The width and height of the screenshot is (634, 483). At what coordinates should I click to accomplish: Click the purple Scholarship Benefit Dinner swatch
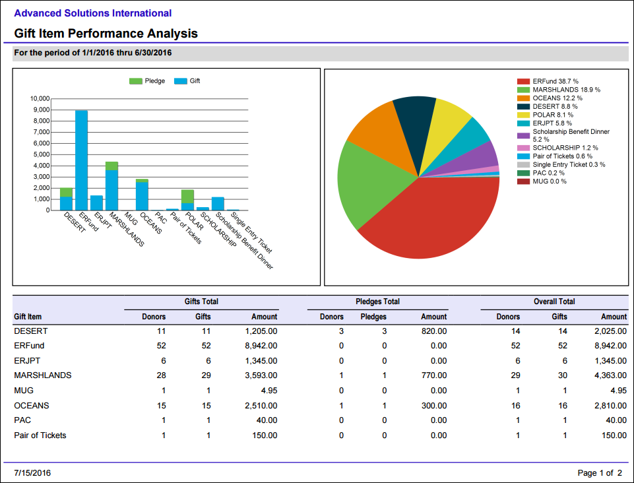523,135
